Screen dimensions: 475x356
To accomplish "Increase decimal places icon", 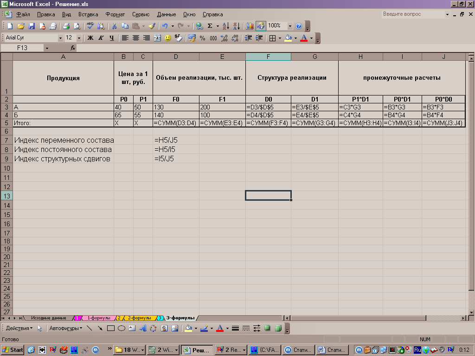I will (224, 38).
